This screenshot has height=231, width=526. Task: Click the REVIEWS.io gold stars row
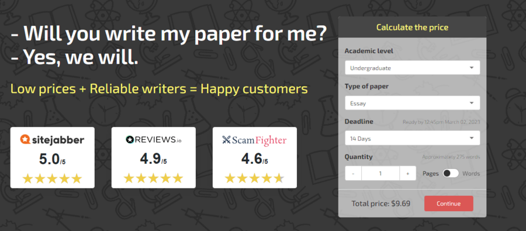point(153,178)
